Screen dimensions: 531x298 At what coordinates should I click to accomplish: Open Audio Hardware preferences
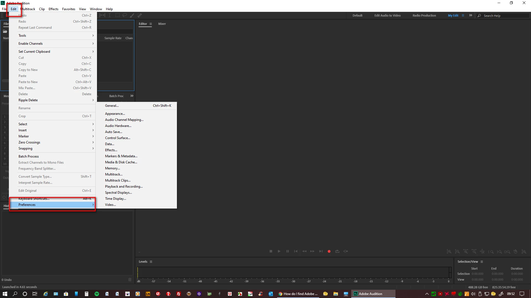tap(118, 126)
